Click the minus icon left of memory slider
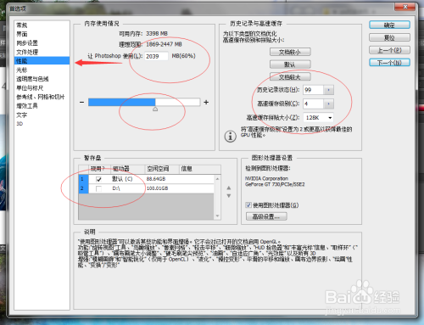 (x=81, y=102)
